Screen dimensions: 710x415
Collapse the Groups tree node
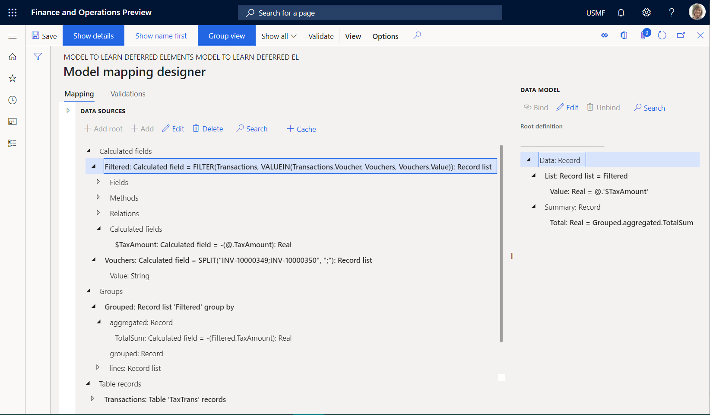point(89,291)
